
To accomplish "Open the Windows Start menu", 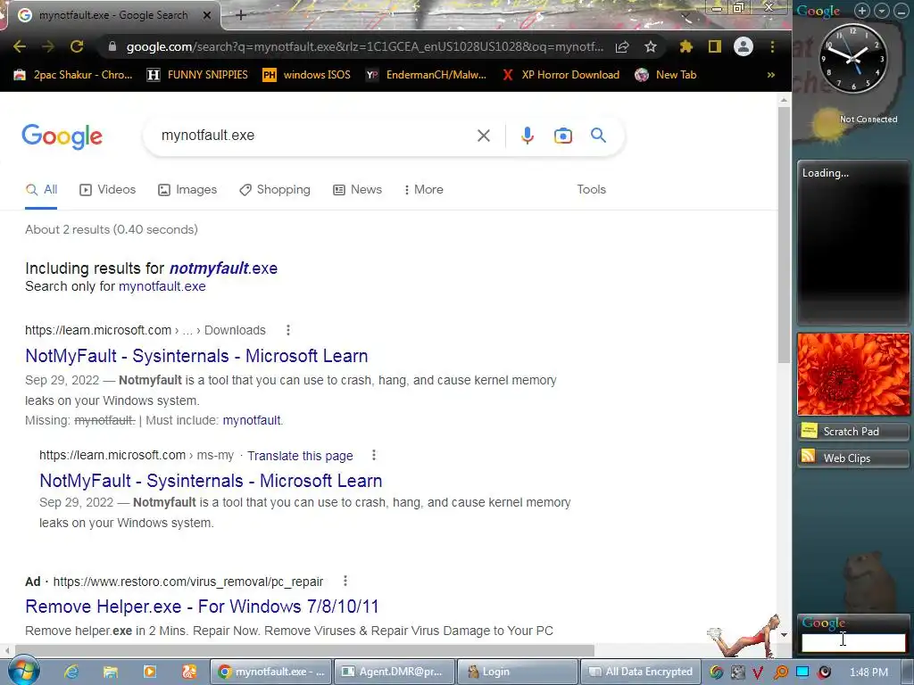I will [x=23, y=671].
